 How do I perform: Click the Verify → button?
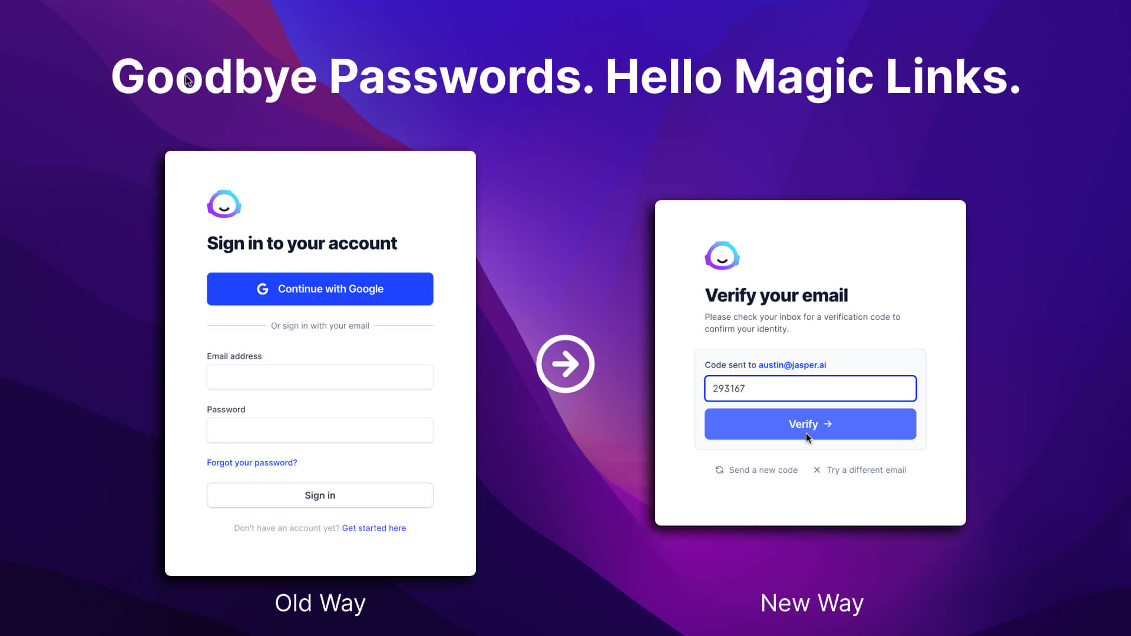pos(810,424)
